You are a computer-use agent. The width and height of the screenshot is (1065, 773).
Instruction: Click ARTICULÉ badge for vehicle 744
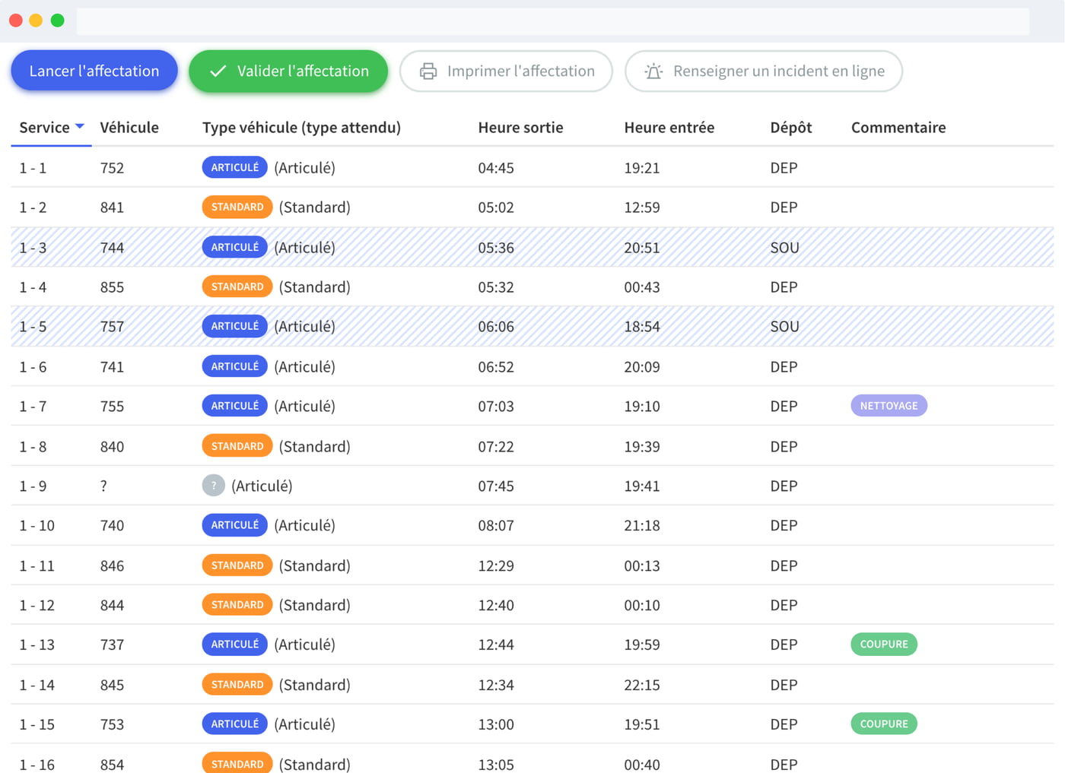click(234, 247)
